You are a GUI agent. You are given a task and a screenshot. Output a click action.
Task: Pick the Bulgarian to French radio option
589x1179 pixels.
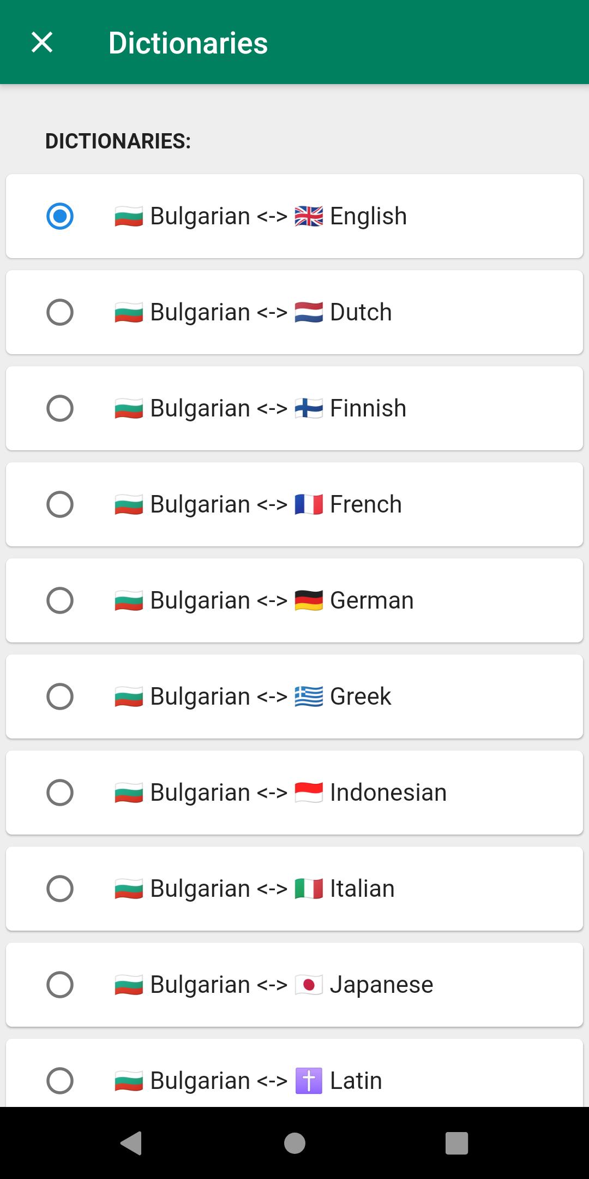(x=60, y=504)
